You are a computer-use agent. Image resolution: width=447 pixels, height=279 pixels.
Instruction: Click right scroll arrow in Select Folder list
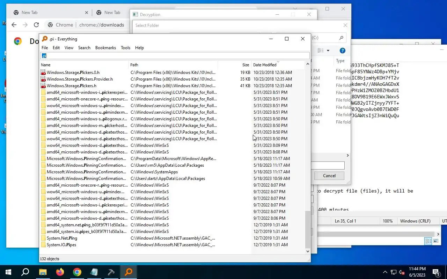(x=347, y=156)
